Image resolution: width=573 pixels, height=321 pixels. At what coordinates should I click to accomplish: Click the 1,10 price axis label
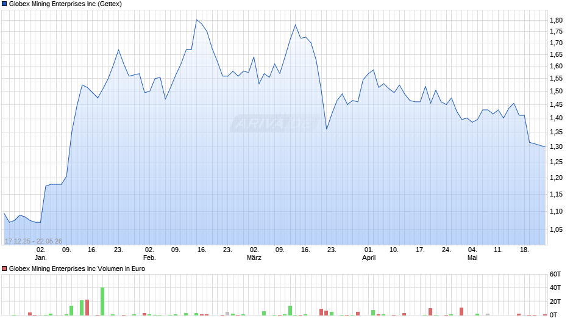click(x=556, y=211)
